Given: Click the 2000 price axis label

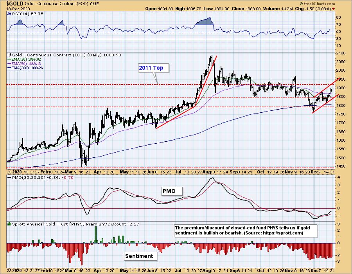Looking at the screenshot, I should point(341,70).
